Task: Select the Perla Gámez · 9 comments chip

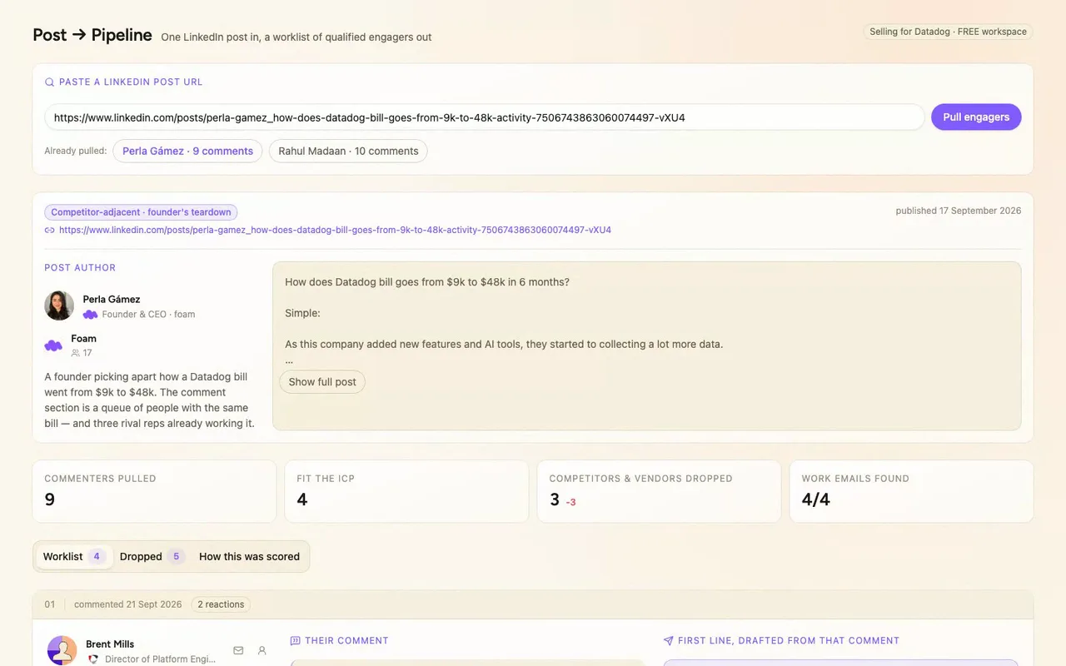Action: 187,151
